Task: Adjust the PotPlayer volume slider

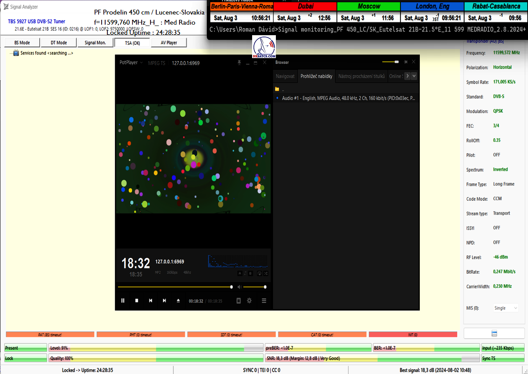Action: (254, 287)
